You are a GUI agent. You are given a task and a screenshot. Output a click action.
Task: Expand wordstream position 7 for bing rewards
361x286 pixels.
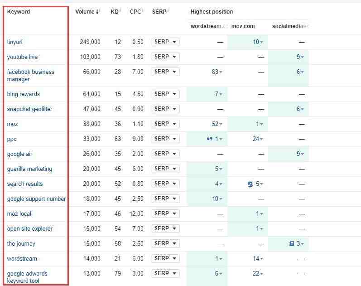tap(219, 94)
